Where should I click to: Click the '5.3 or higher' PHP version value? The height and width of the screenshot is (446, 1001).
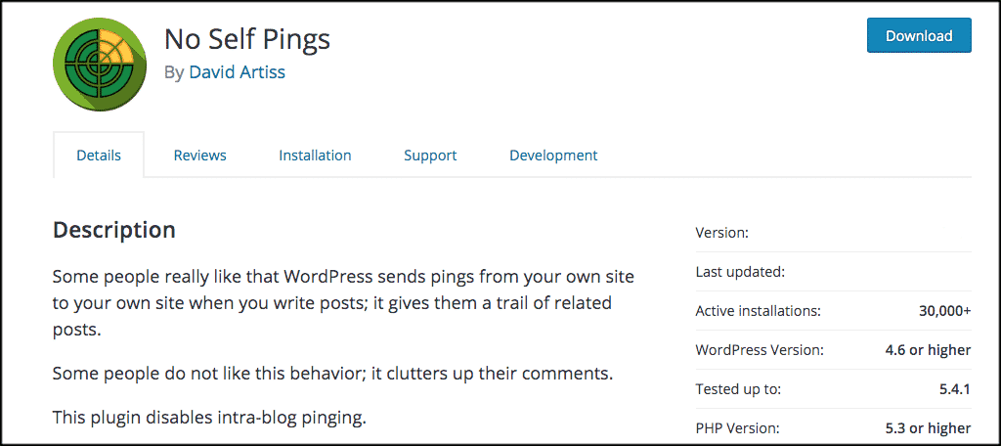(927, 428)
